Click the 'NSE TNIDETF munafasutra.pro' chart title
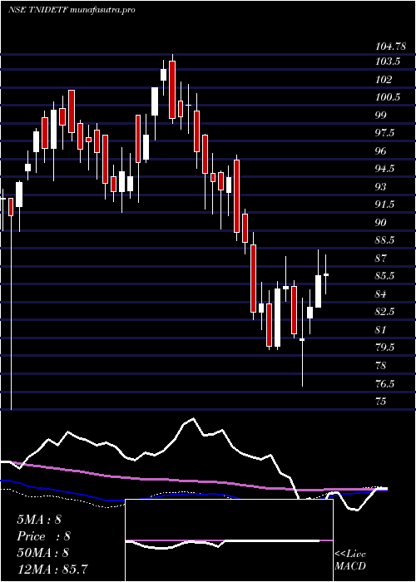Screen dimensions: 416x582 click(71, 10)
